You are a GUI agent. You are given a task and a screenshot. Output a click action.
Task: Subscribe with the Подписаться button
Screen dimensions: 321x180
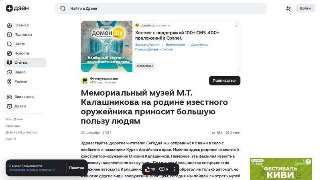[224, 81]
